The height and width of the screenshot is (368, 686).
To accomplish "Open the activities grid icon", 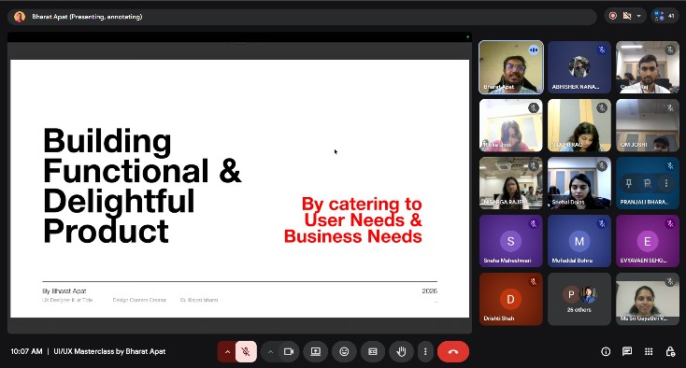I will 649,351.
